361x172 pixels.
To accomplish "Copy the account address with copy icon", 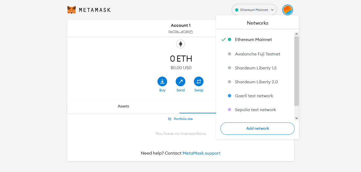I will pyautogui.click(x=191, y=32).
